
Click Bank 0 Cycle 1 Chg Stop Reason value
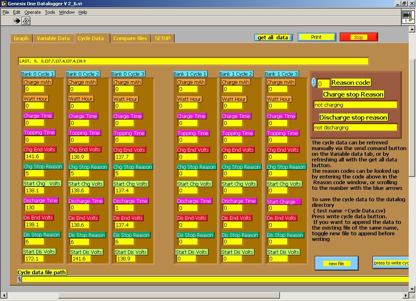(35, 174)
